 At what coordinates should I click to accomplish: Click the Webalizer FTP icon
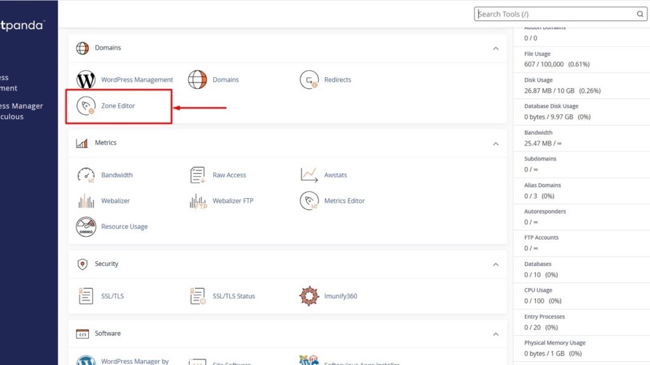[x=198, y=201]
